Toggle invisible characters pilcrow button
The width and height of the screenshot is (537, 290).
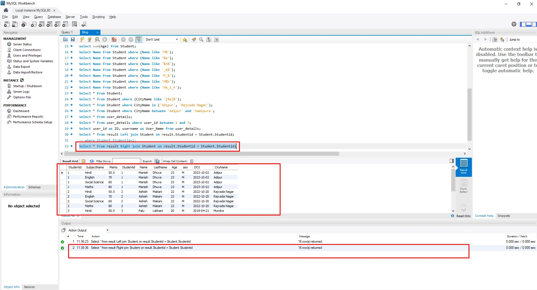(x=209, y=40)
